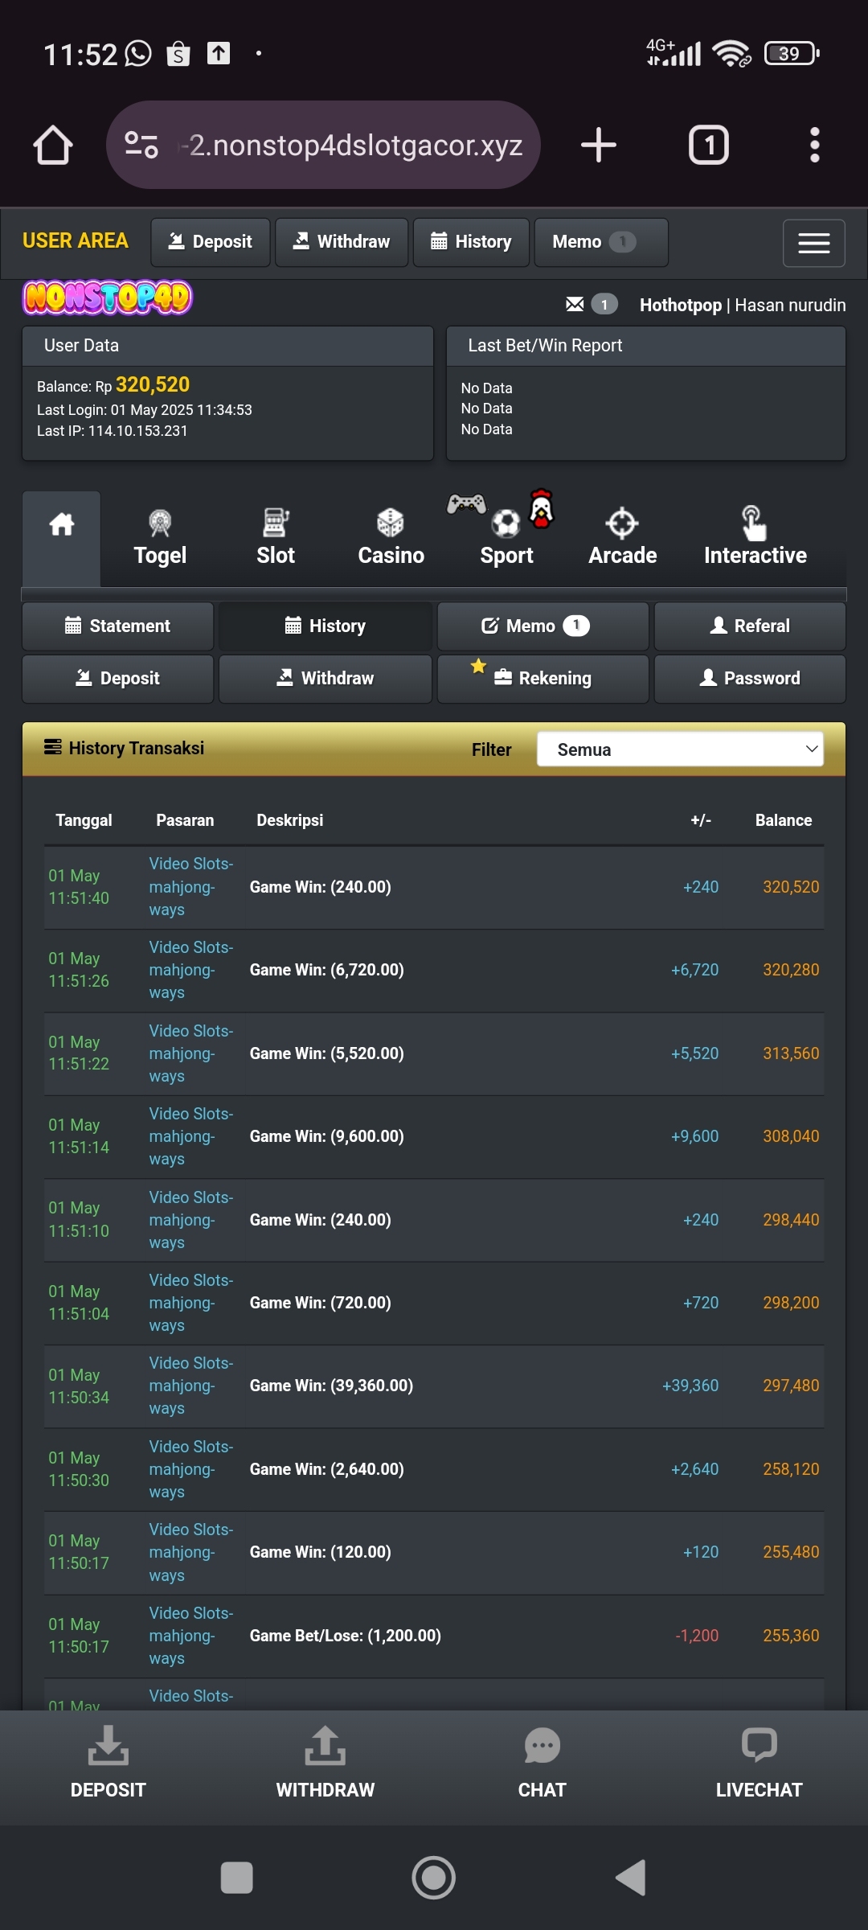Viewport: 868px width, 1930px height.
Task: Open the Sport category
Action: tap(506, 537)
